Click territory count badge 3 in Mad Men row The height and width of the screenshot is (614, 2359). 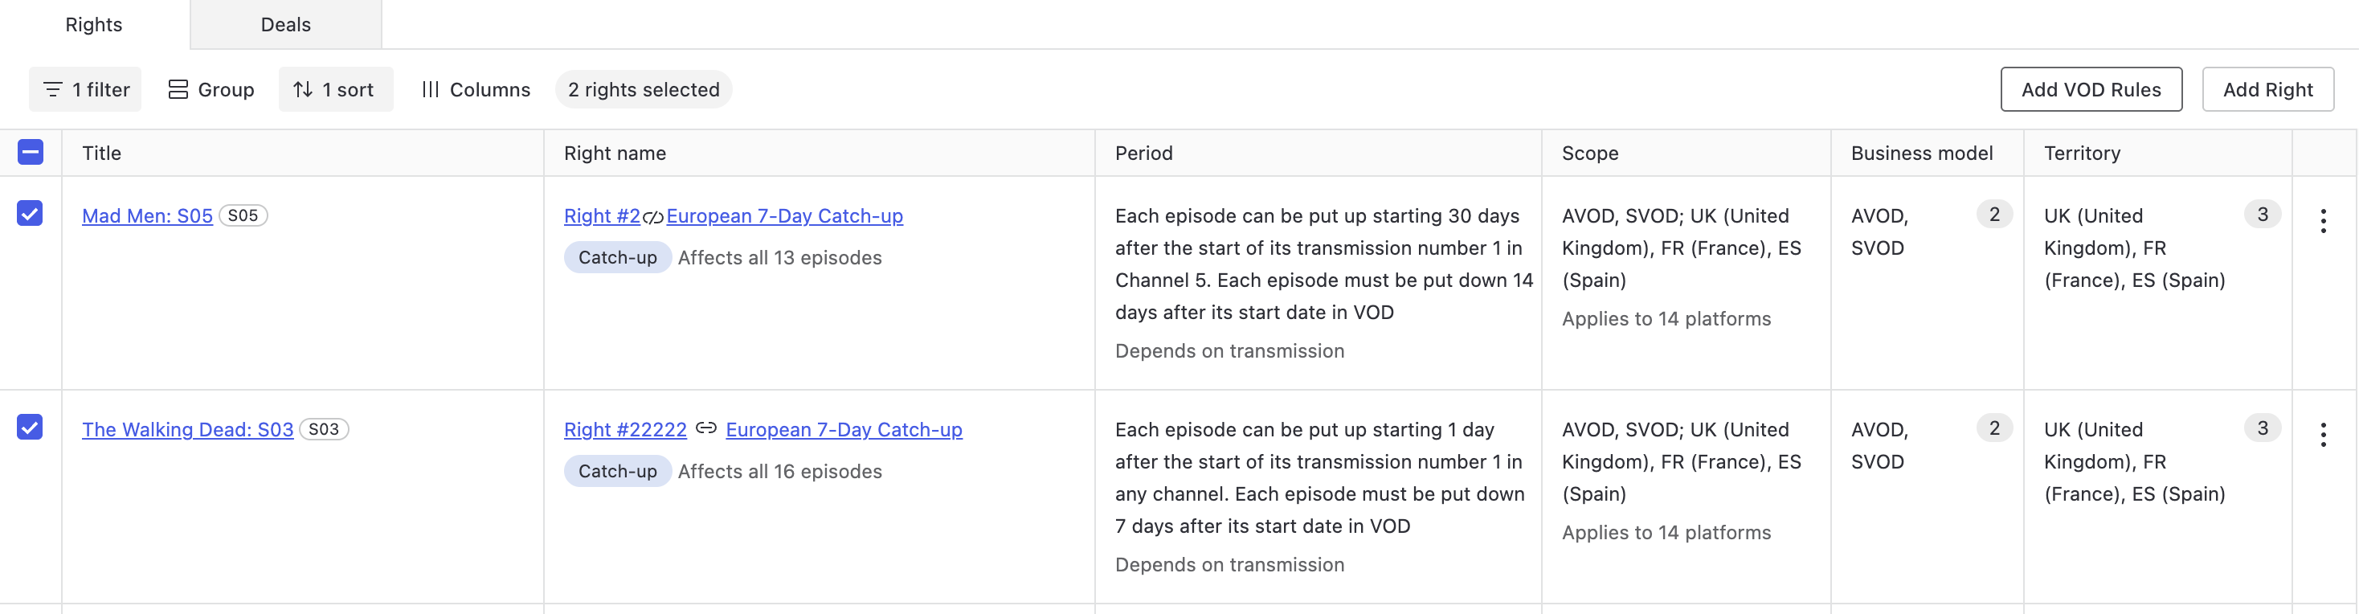[x=2263, y=215]
